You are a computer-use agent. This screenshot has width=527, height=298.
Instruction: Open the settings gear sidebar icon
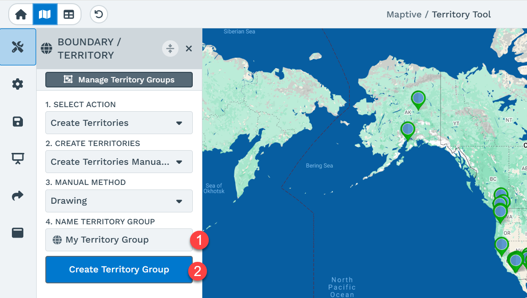tap(18, 84)
